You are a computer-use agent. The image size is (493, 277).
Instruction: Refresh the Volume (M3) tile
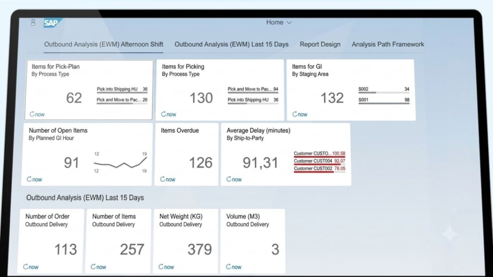[234, 267]
